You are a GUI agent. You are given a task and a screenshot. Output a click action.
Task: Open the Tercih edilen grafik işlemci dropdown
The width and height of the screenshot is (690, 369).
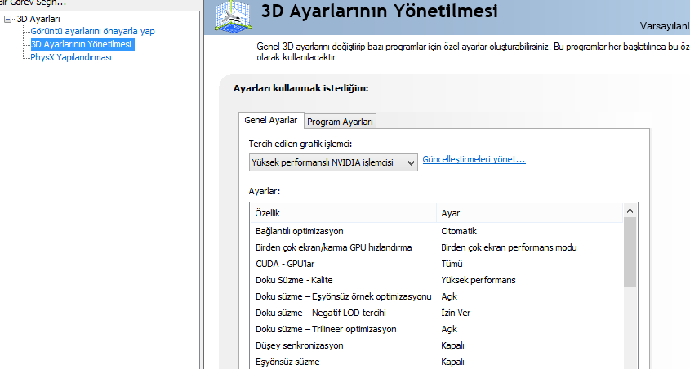pyautogui.click(x=333, y=162)
